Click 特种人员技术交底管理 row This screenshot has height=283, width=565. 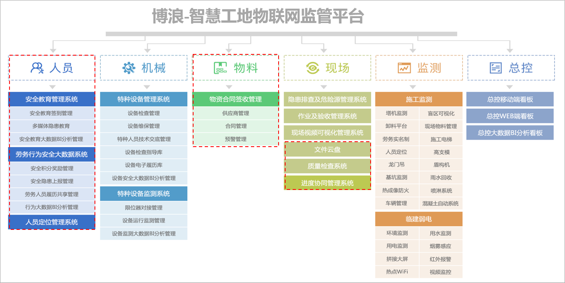click(x=144, y=139)
